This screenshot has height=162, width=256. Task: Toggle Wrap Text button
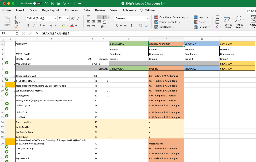105,17
